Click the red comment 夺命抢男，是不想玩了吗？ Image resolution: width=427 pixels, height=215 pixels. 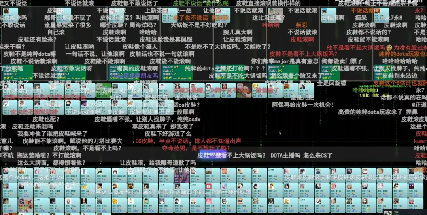click(x=196, y=148)
